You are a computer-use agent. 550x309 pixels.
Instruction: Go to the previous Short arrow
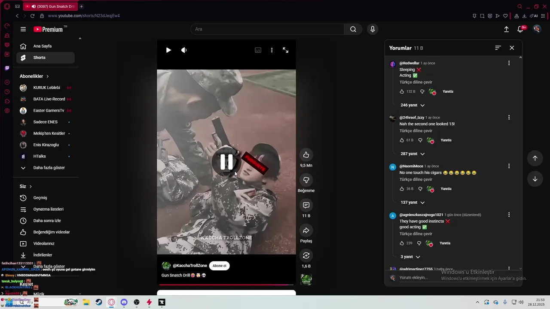pyautogui.click(x=535, y=158)
